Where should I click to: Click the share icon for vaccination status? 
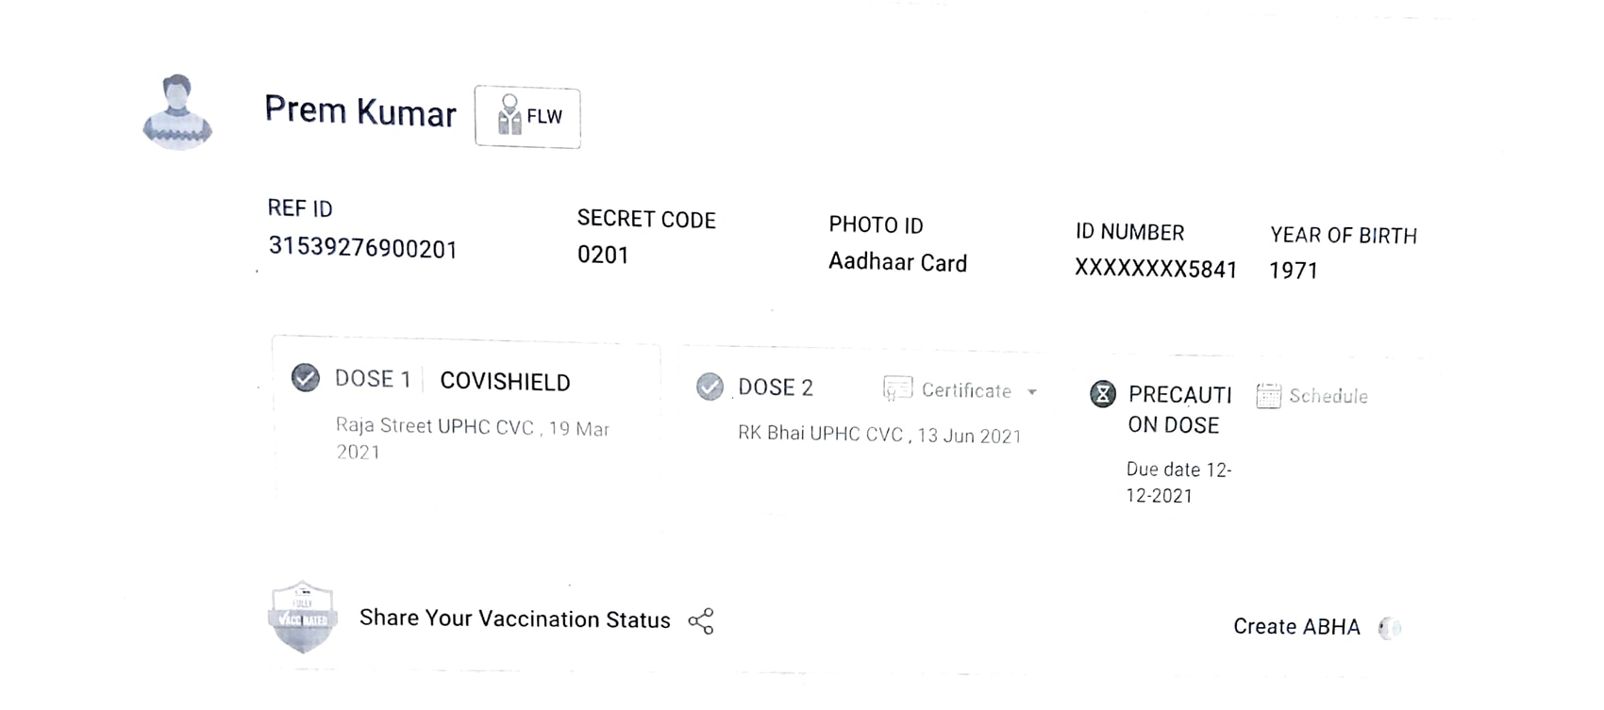[x=701, y=621]
